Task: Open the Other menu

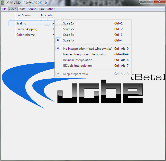Action: (51, 9)
